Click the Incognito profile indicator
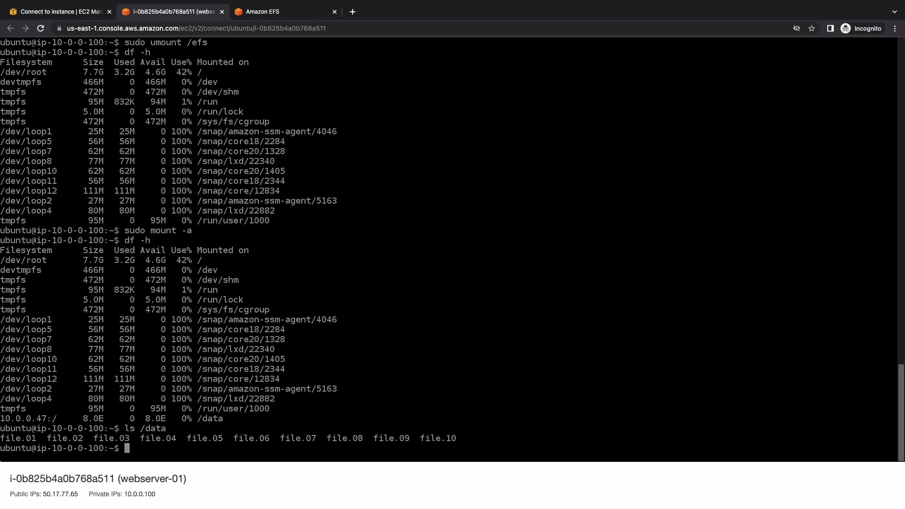Image resolution: width=905 pixels, height=509 pixels. coord(861,28)
